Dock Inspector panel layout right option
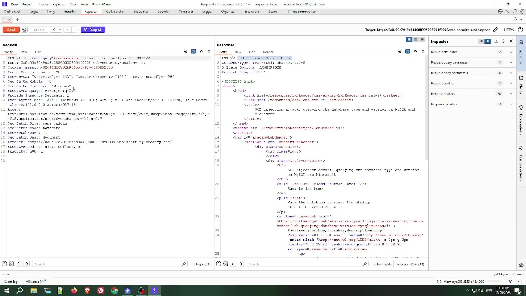Viewport: 526px width, 296px height. (488, 41)
